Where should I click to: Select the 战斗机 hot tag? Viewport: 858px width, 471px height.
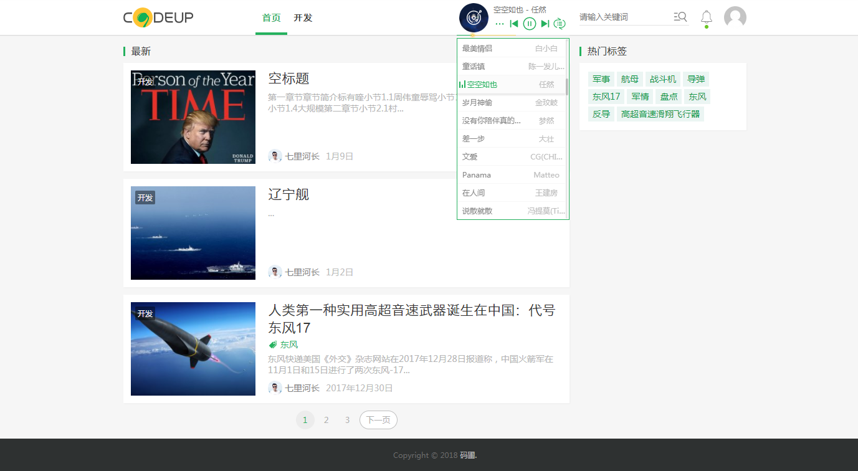663,79
